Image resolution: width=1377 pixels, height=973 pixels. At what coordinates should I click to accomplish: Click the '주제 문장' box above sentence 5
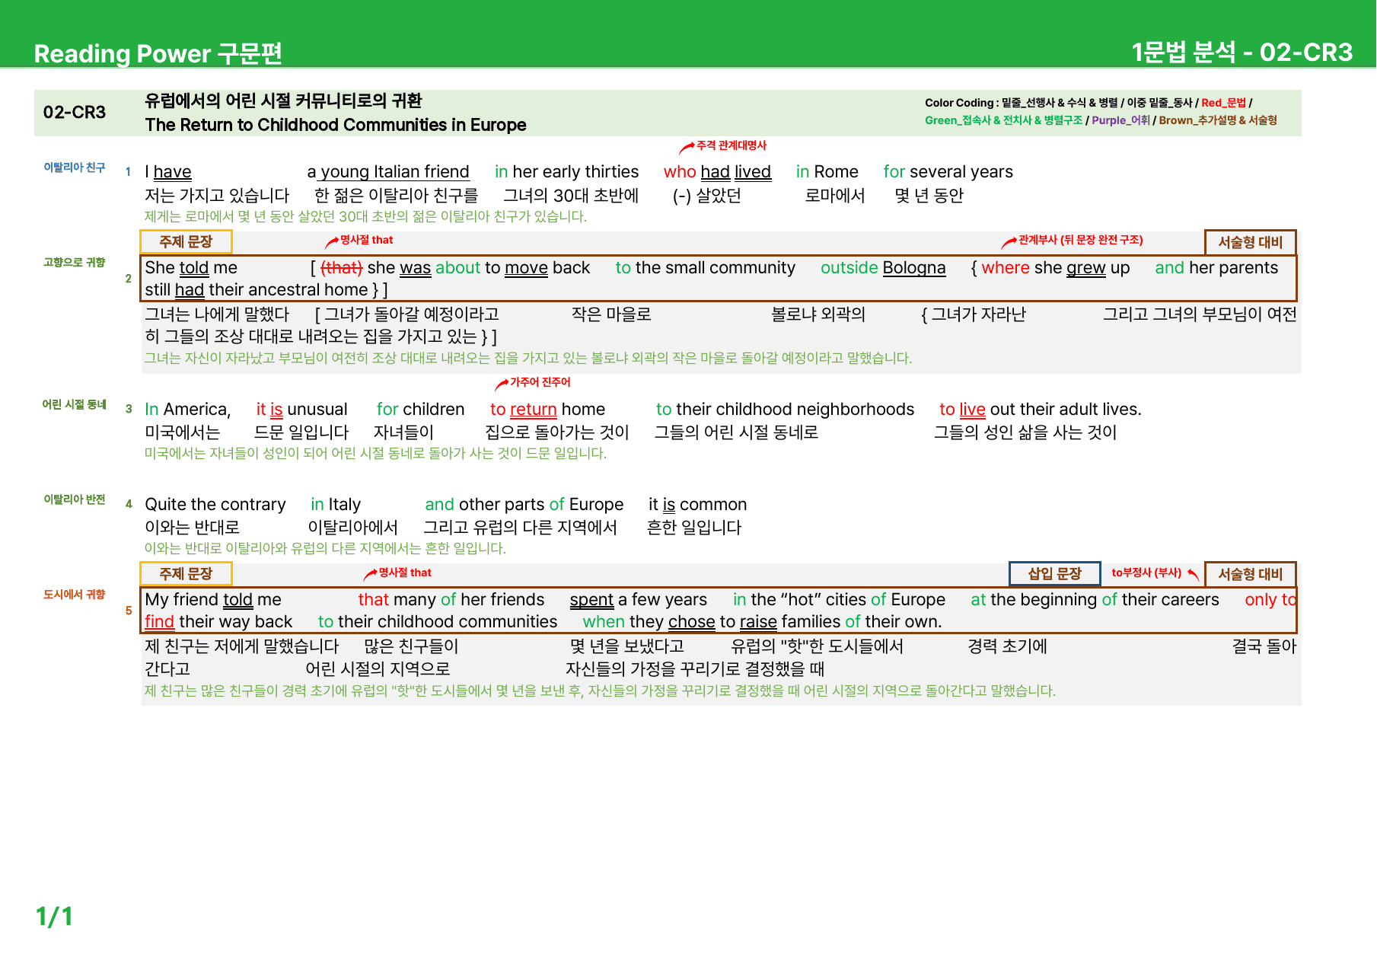[x=186, y=574]
